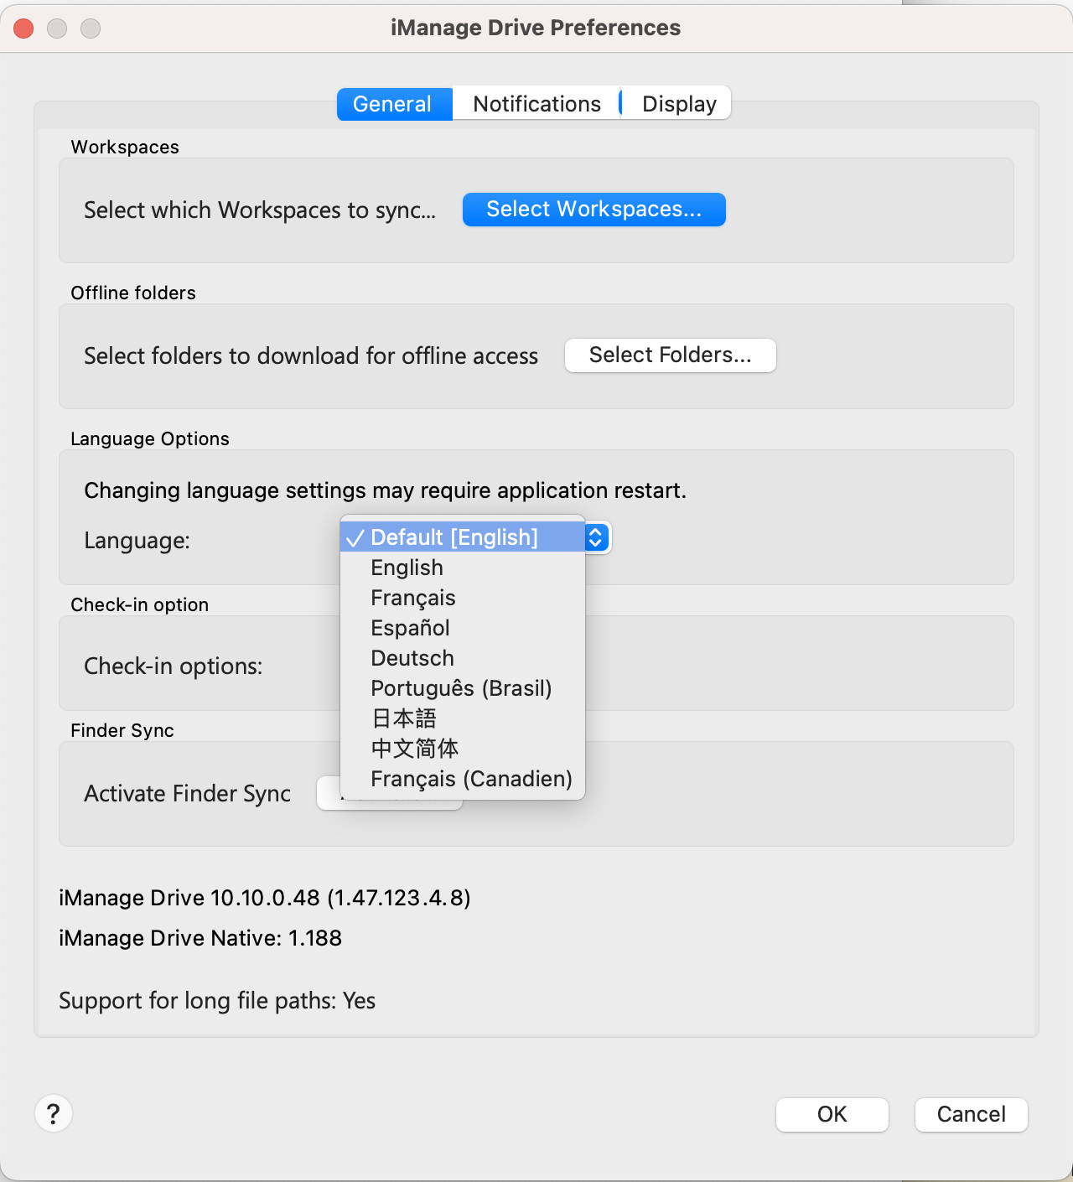Screen dimensions: 1073x1182
Task: Click 'Support for long file paths: Yes'
Action: (x=217, y=1001)
